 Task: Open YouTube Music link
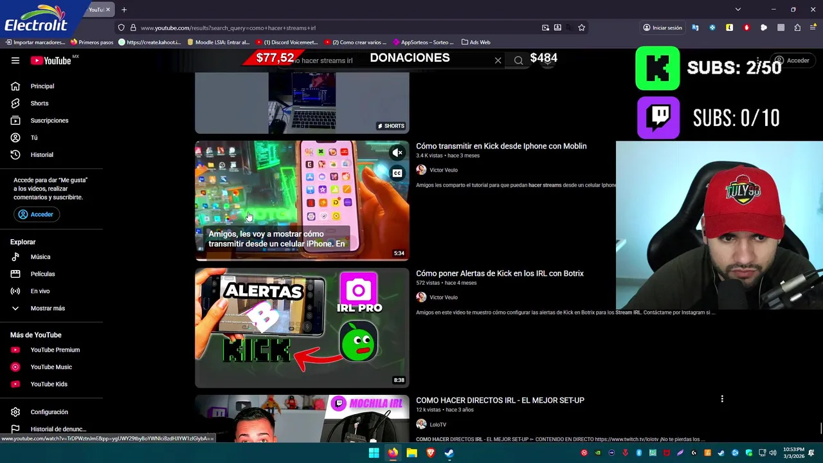[51, 367]
